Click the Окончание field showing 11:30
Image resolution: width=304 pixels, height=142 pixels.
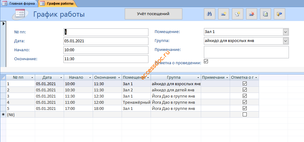[106, 59]
